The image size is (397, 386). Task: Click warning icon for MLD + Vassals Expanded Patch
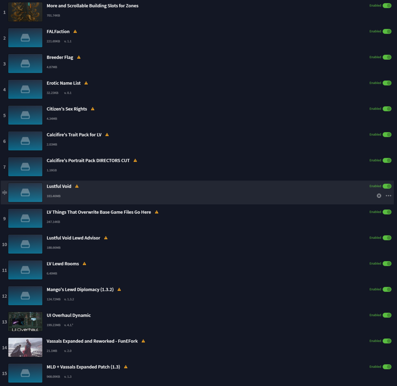coord(126,367)
